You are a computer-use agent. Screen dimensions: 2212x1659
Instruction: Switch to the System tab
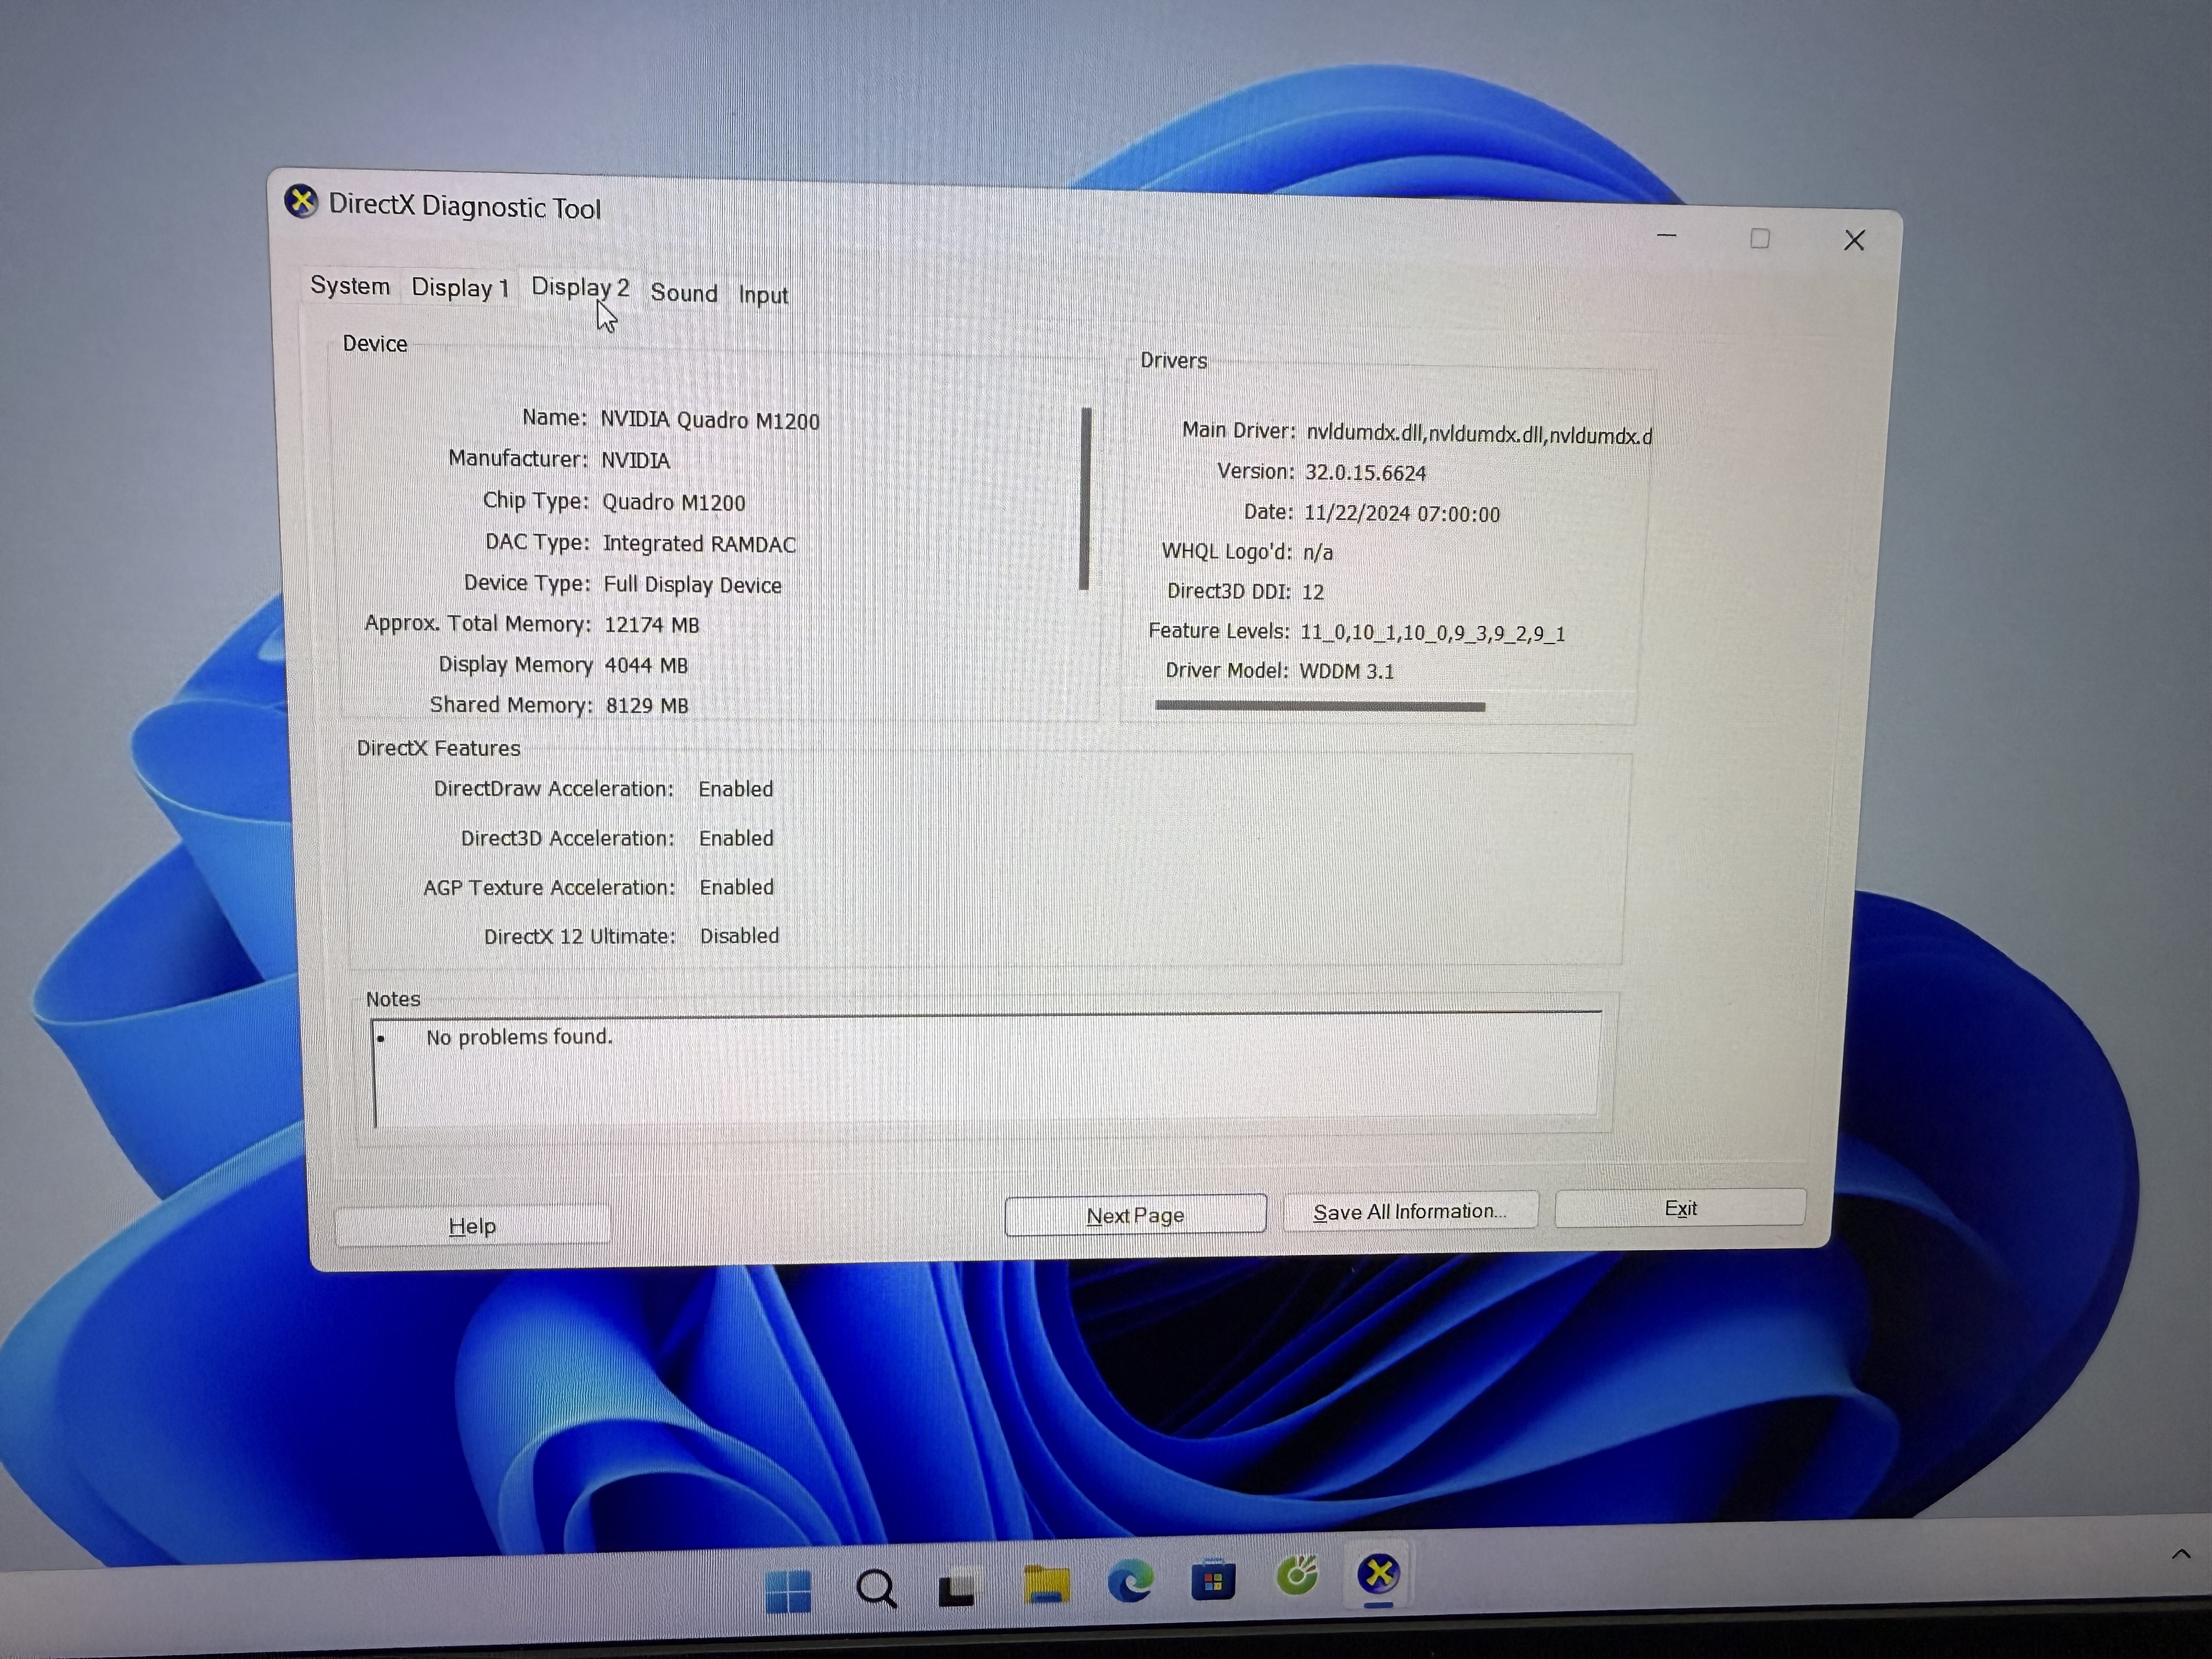350,286
